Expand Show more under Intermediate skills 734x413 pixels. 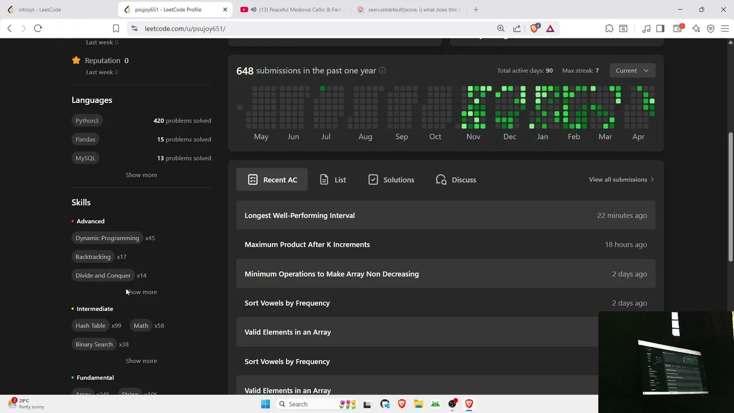pos(141,361)
